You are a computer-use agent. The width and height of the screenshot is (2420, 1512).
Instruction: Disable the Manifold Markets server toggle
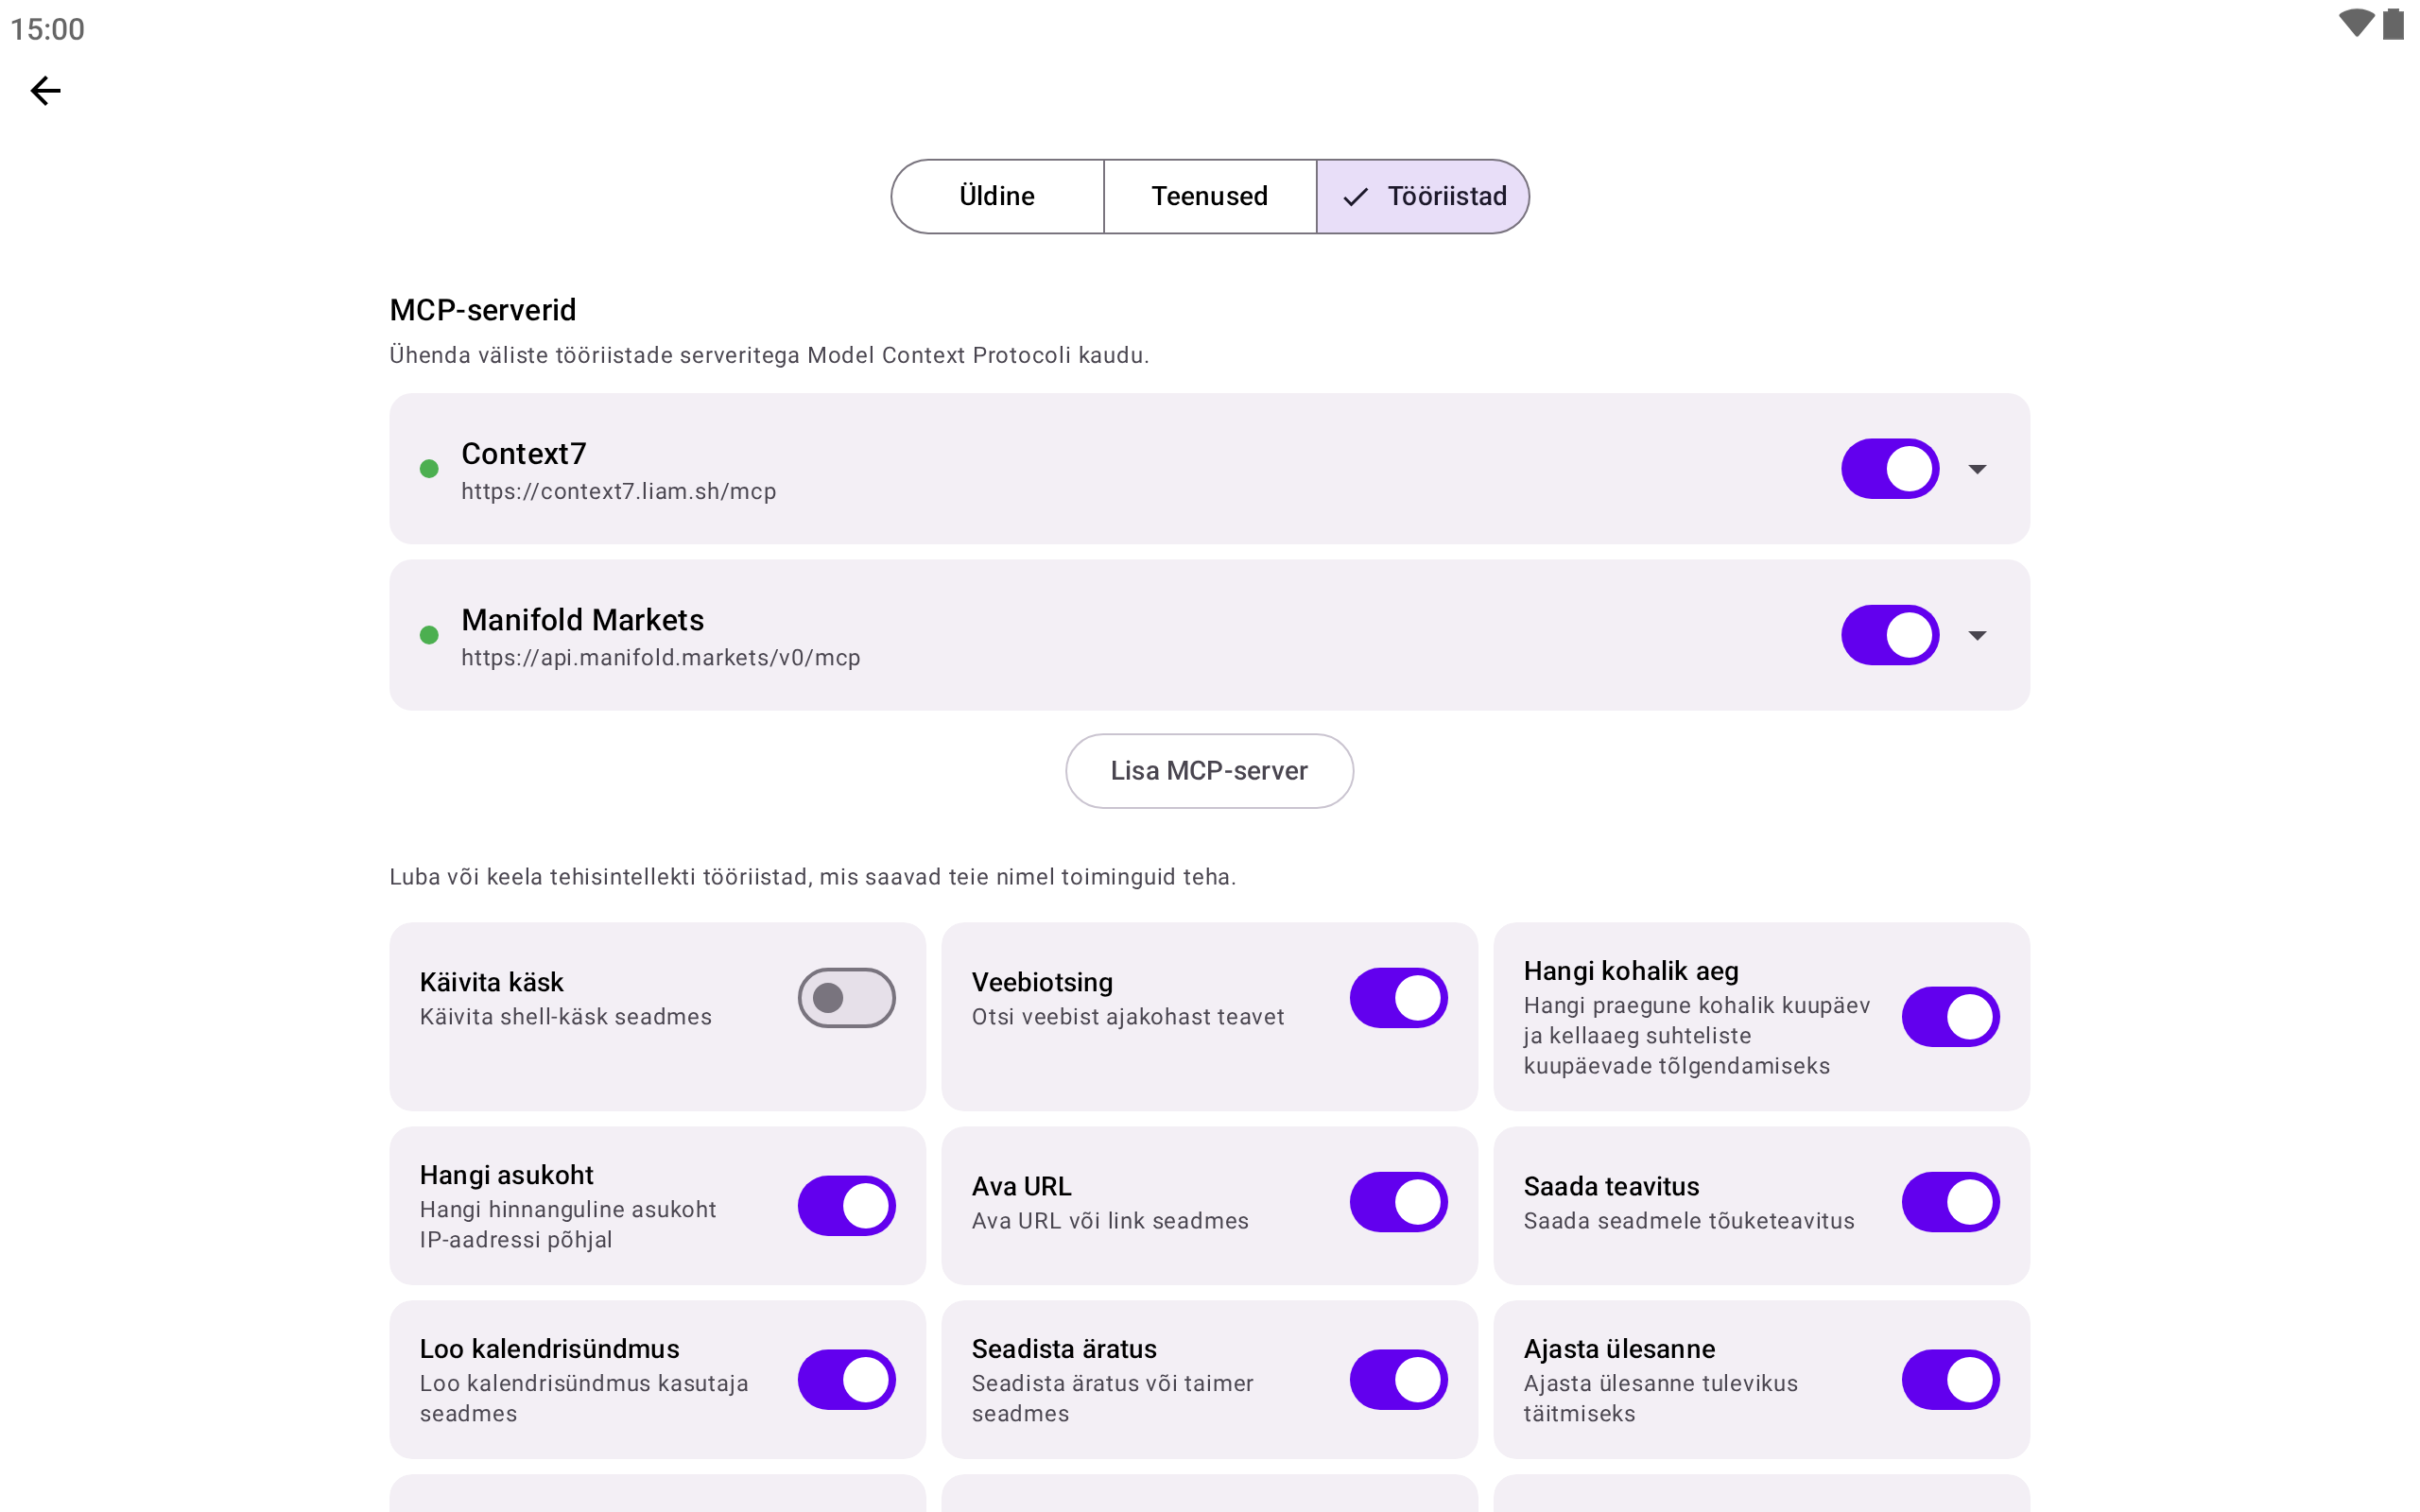coord(1889,635)
